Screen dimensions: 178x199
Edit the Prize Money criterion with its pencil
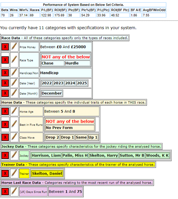(14, 47)
